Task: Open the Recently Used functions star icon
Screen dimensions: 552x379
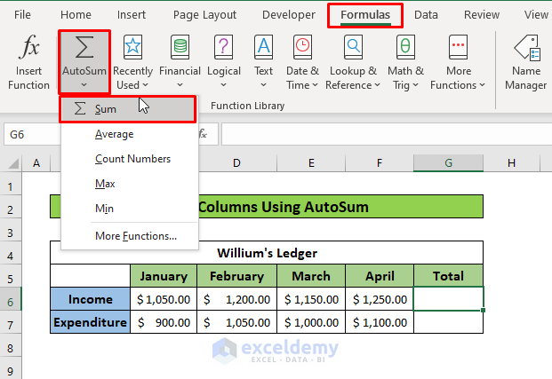Action: (132, 47)
